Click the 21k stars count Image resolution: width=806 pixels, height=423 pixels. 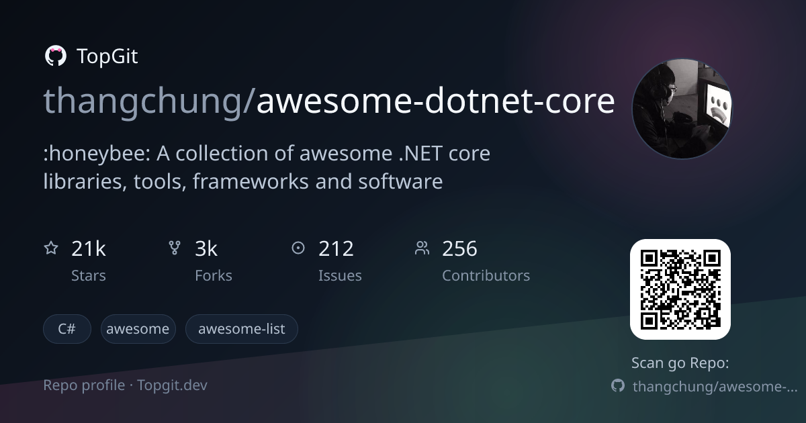(89, 248)
